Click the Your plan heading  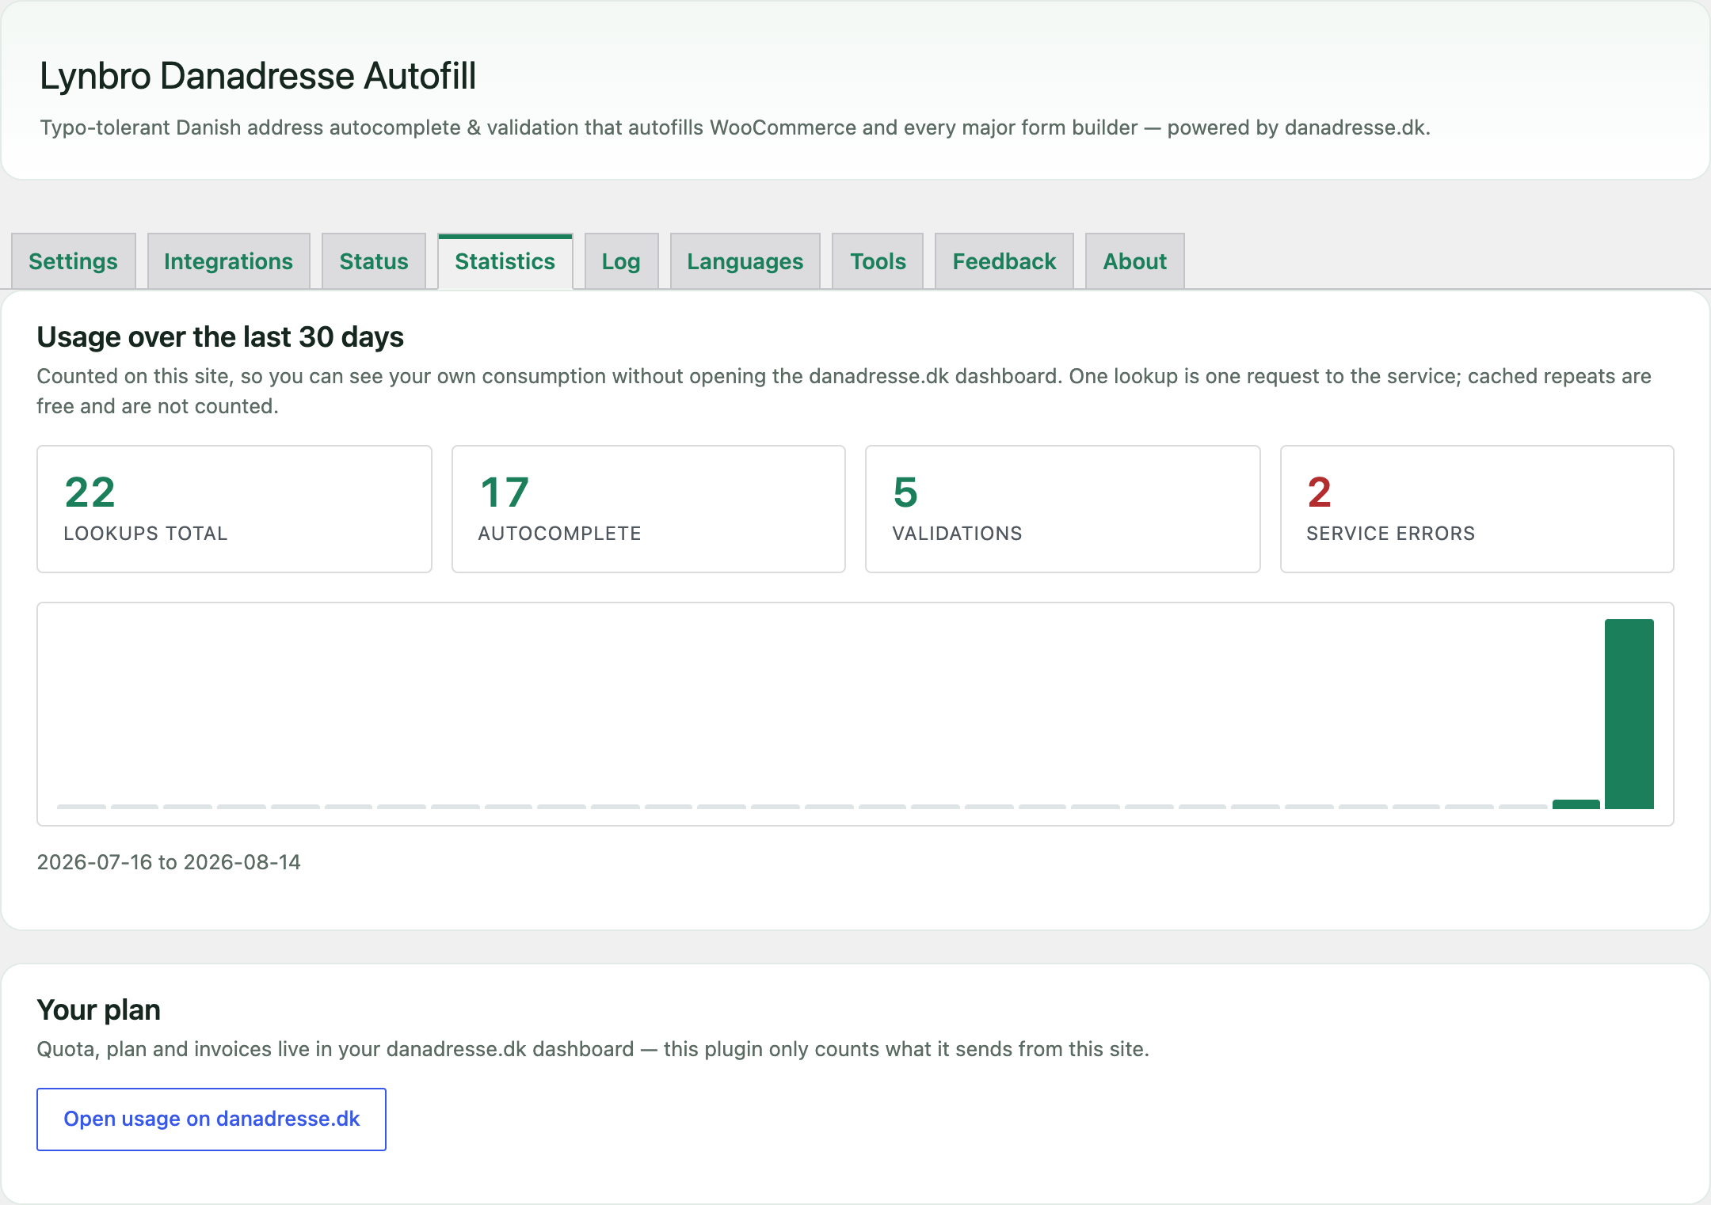click(99, 1010)
